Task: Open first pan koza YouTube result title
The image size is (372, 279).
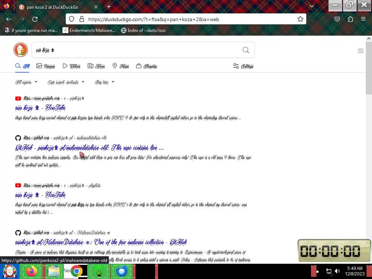Action: click(40, 108)
